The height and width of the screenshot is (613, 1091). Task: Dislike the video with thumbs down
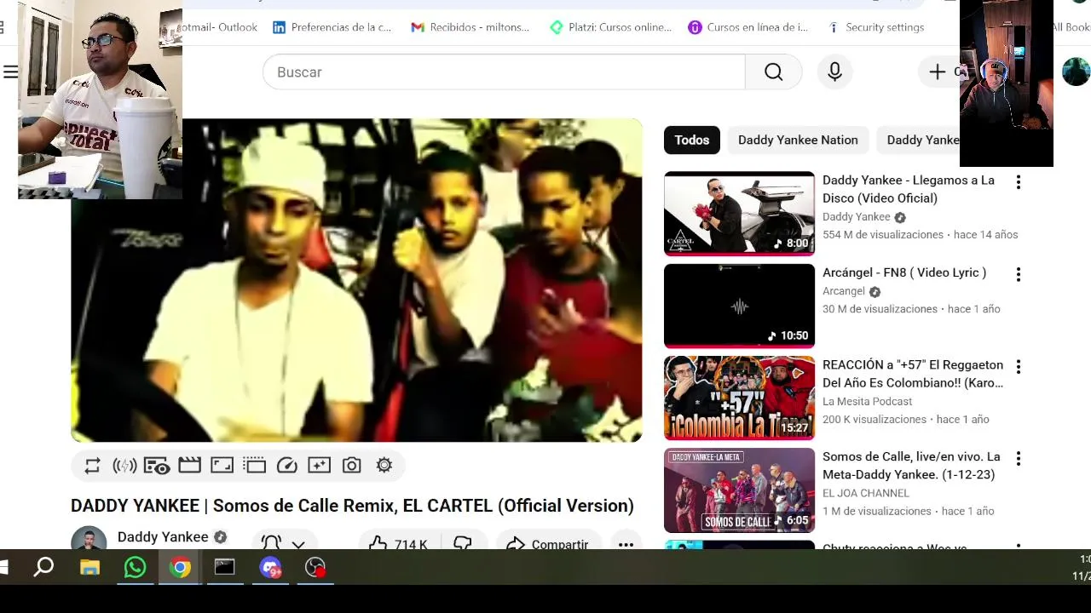463,544
